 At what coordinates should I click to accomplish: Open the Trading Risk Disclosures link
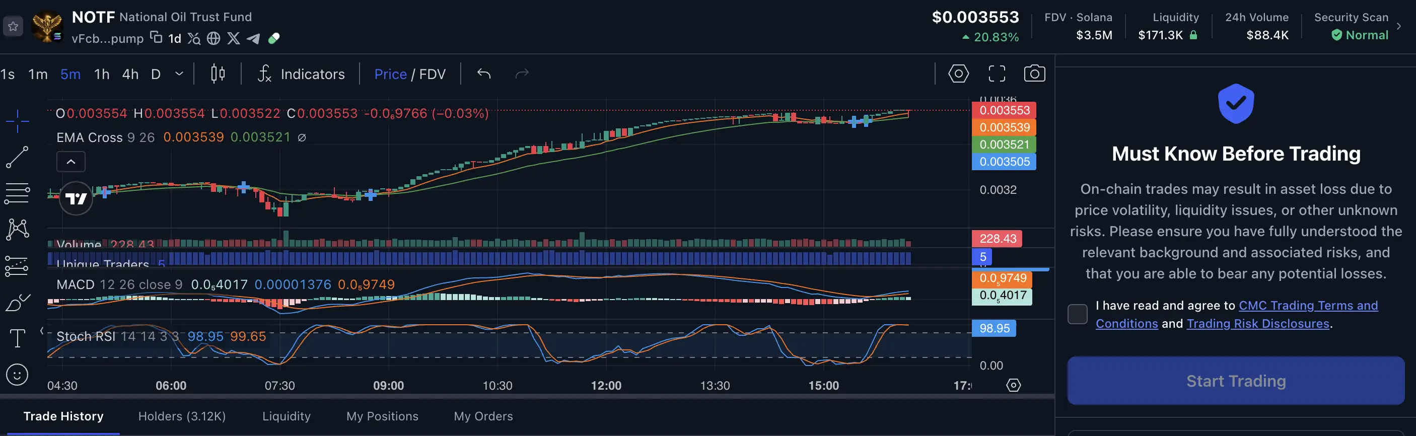point(1258,324)
